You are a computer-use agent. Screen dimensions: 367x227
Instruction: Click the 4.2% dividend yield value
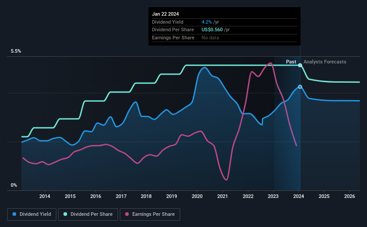[x=207, y=22]
